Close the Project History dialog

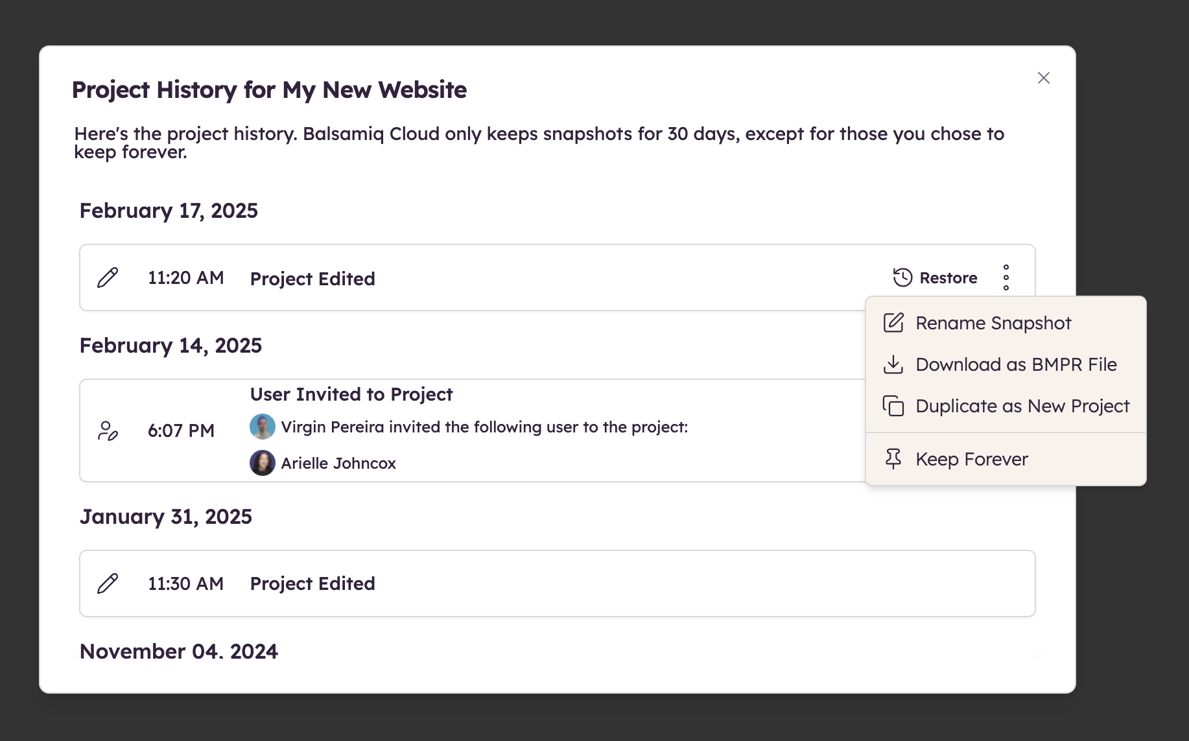[1043, 78]
